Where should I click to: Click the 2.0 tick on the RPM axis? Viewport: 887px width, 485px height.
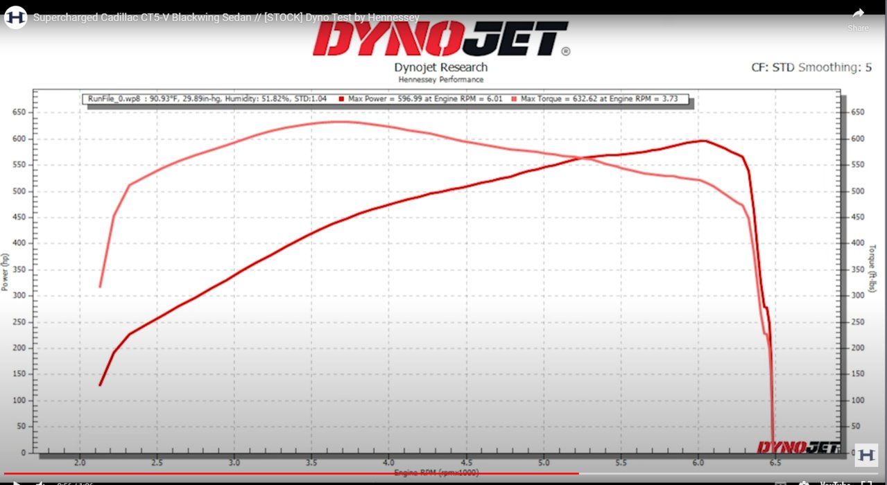click(80, 462)
